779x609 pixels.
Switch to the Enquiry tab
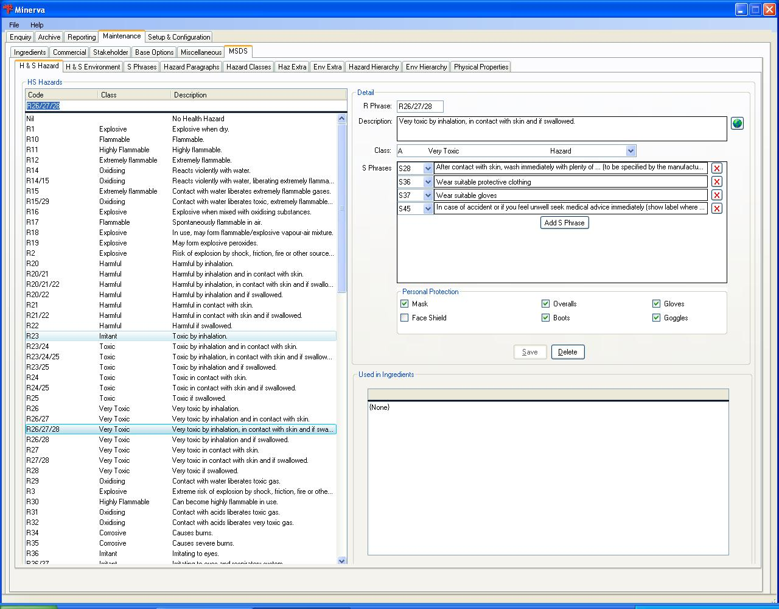pyautogui.click(x=21, y=37)
